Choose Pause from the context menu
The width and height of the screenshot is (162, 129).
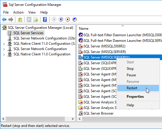tap(138, 75)
